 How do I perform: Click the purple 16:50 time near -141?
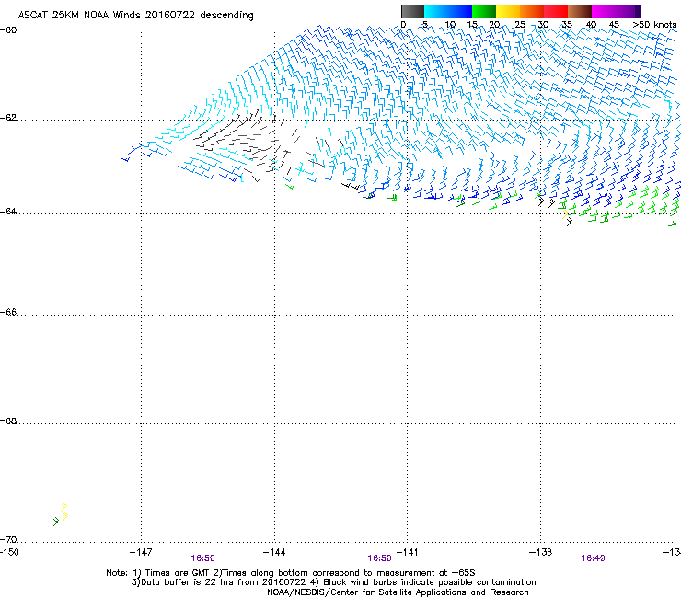pyautogui.click(x=379, y=558)
